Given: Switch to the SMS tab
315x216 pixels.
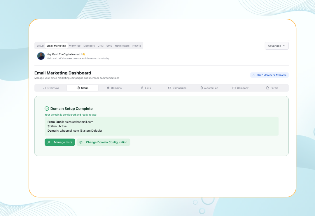Looking at the screenshot, I should pyautogui.click(x=109, y=46).
